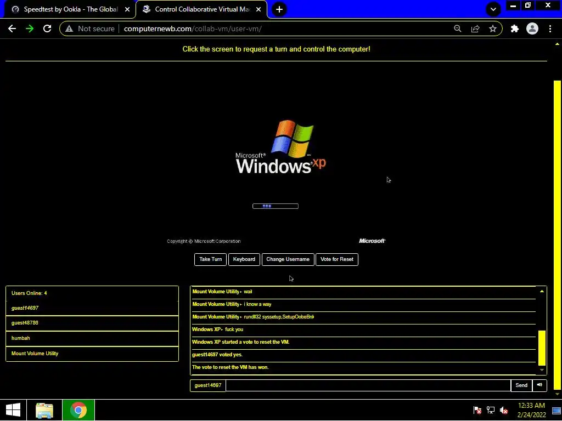The width and height of the screenshot is (562, 421).
Task: Open a new browser tab
Action: pos(279,9)
